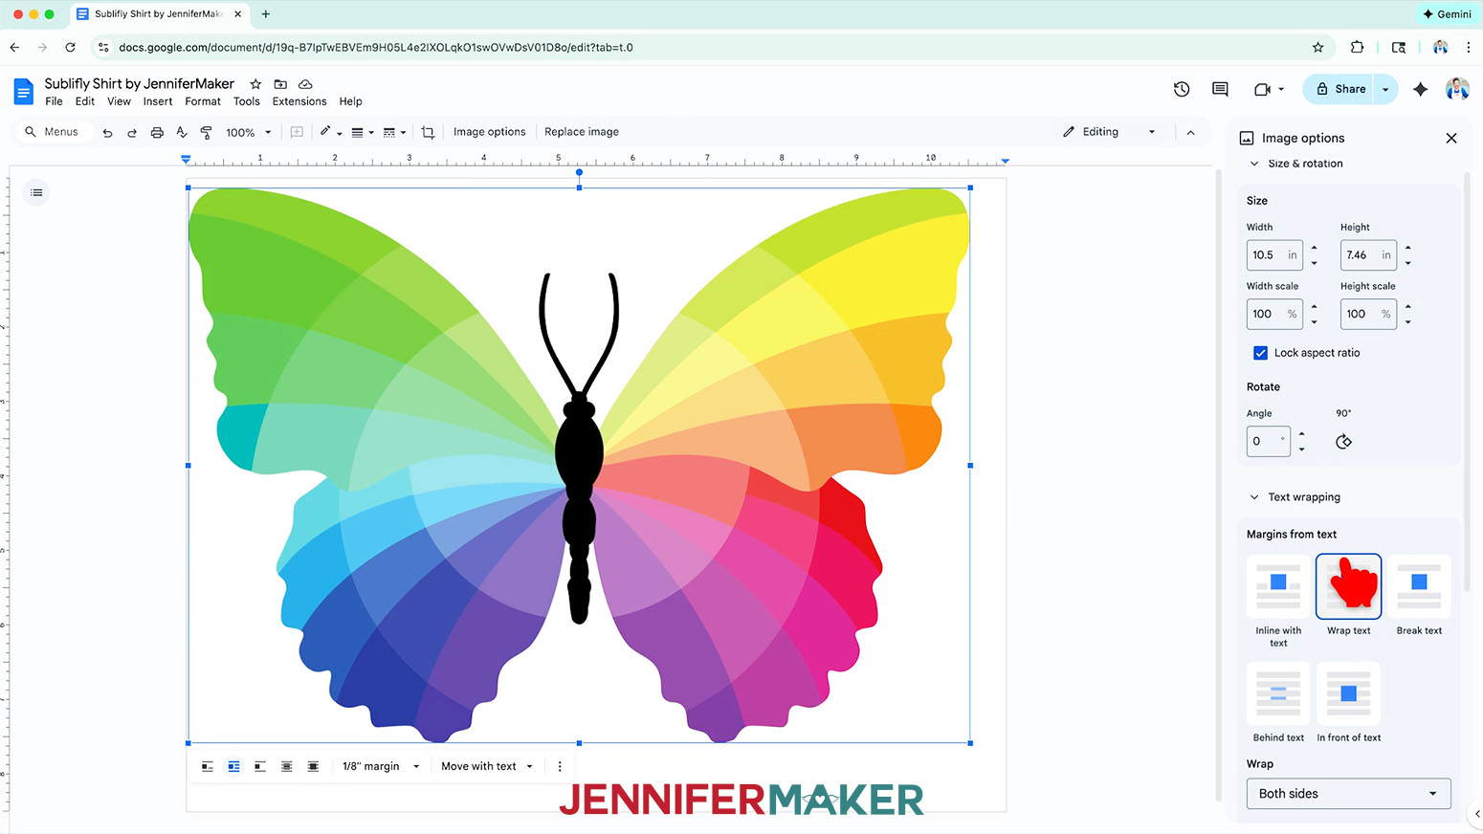
Task: Open a new browser tab
Action: click(x=266, y=14)
